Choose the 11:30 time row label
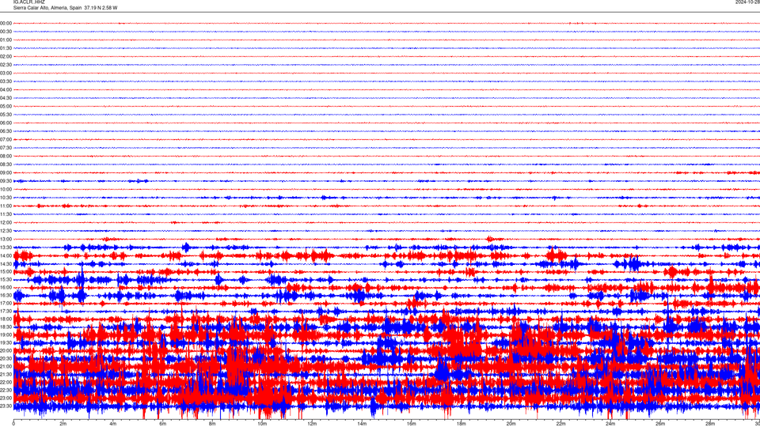760x427 pixels. point(6,214)
